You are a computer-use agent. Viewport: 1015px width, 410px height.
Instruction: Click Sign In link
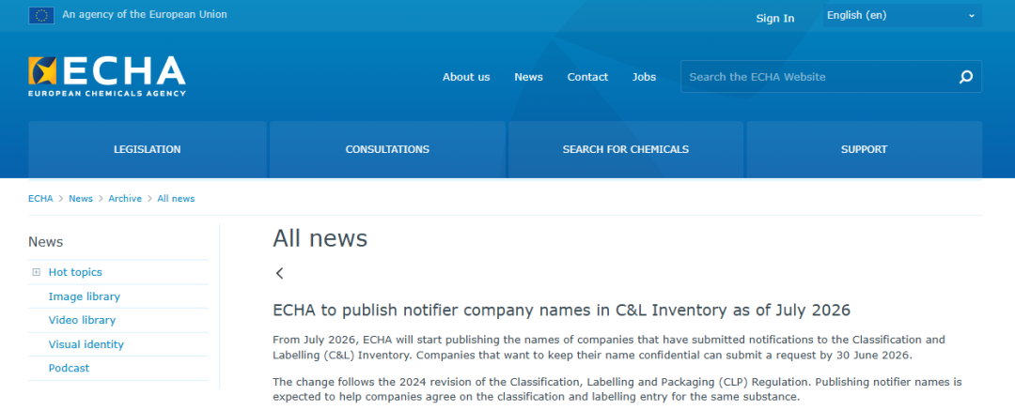click(x=774, y=18)
